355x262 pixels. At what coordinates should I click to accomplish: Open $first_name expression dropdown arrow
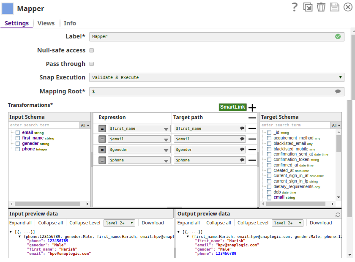166,129
